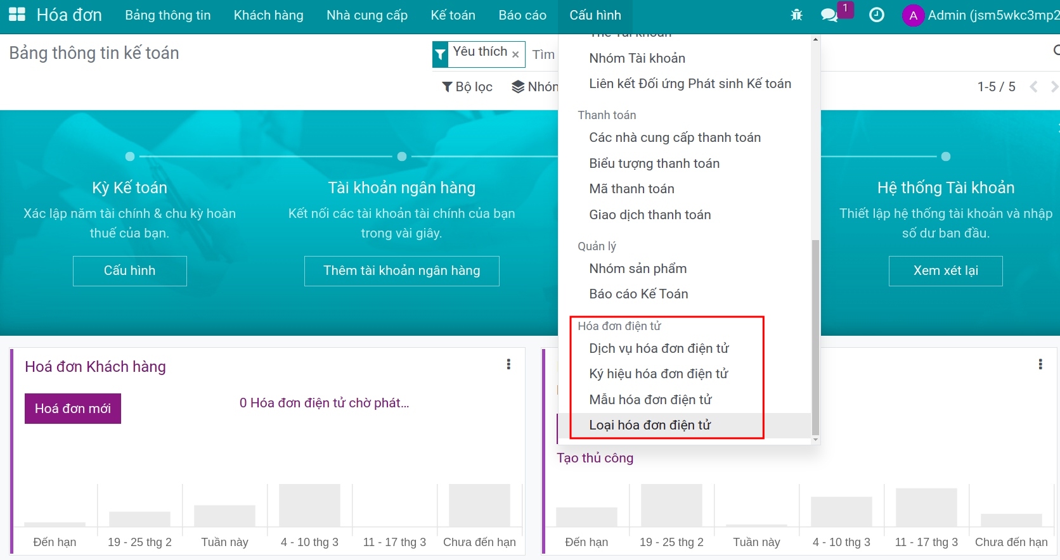Image resolution: width=1060 pixels, height=560 pixels.
Task: Click the Admin user avatar
Action: click(x=913, y=16)
